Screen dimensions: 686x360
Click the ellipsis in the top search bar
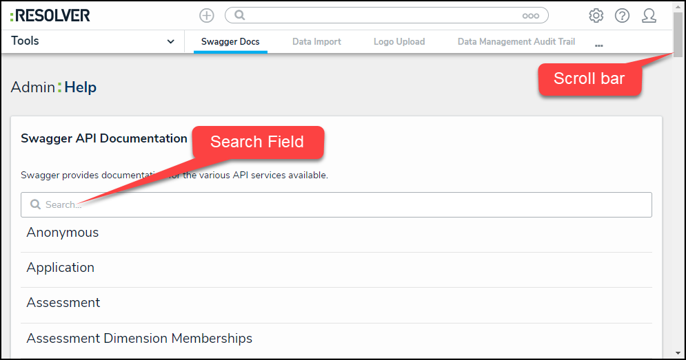coord(530,15)
